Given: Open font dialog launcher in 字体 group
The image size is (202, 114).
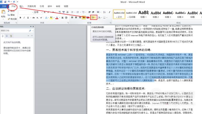Looking at the screenshot, I should [68, 23].
